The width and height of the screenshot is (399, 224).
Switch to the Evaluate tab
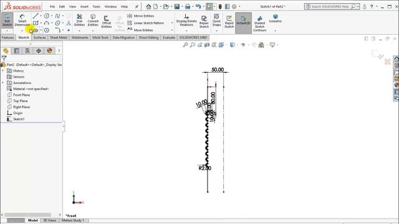(x=169, y=37)
